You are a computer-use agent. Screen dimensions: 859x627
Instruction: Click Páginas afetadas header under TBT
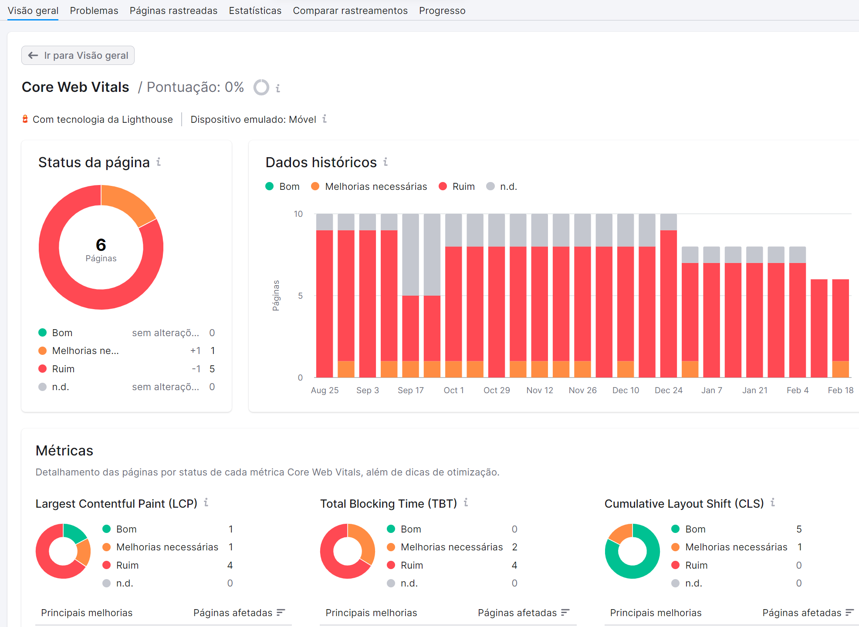tap(517, 613)
